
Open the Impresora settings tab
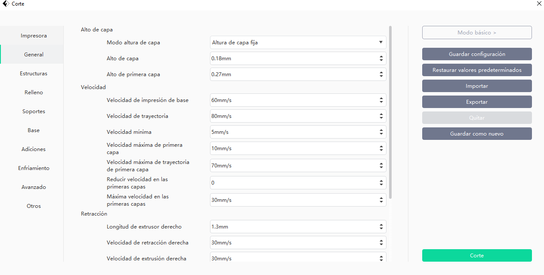tap(34, 36)
